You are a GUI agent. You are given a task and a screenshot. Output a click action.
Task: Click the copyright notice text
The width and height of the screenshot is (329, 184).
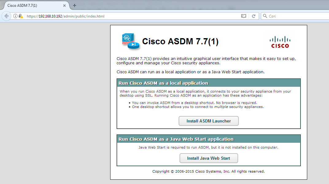click(x=208, y=171)
